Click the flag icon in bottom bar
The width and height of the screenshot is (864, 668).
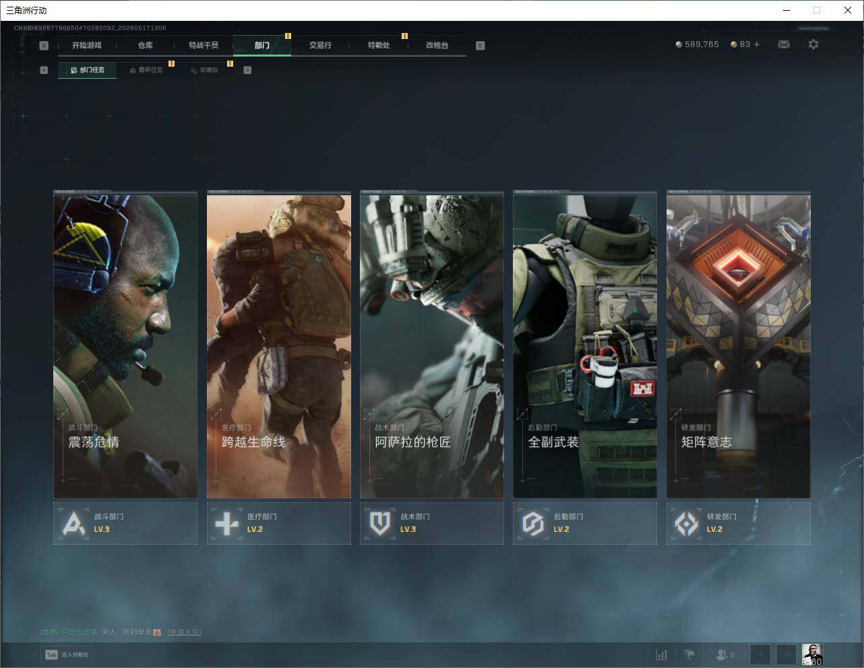(x=689, y=655)
